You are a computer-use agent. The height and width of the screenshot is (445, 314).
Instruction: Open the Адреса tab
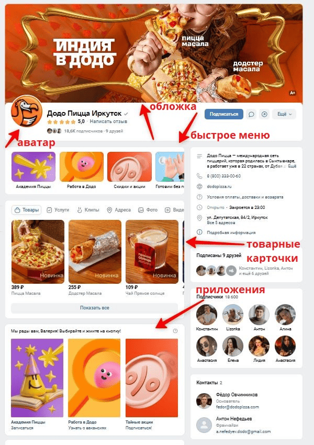(119, 210)
